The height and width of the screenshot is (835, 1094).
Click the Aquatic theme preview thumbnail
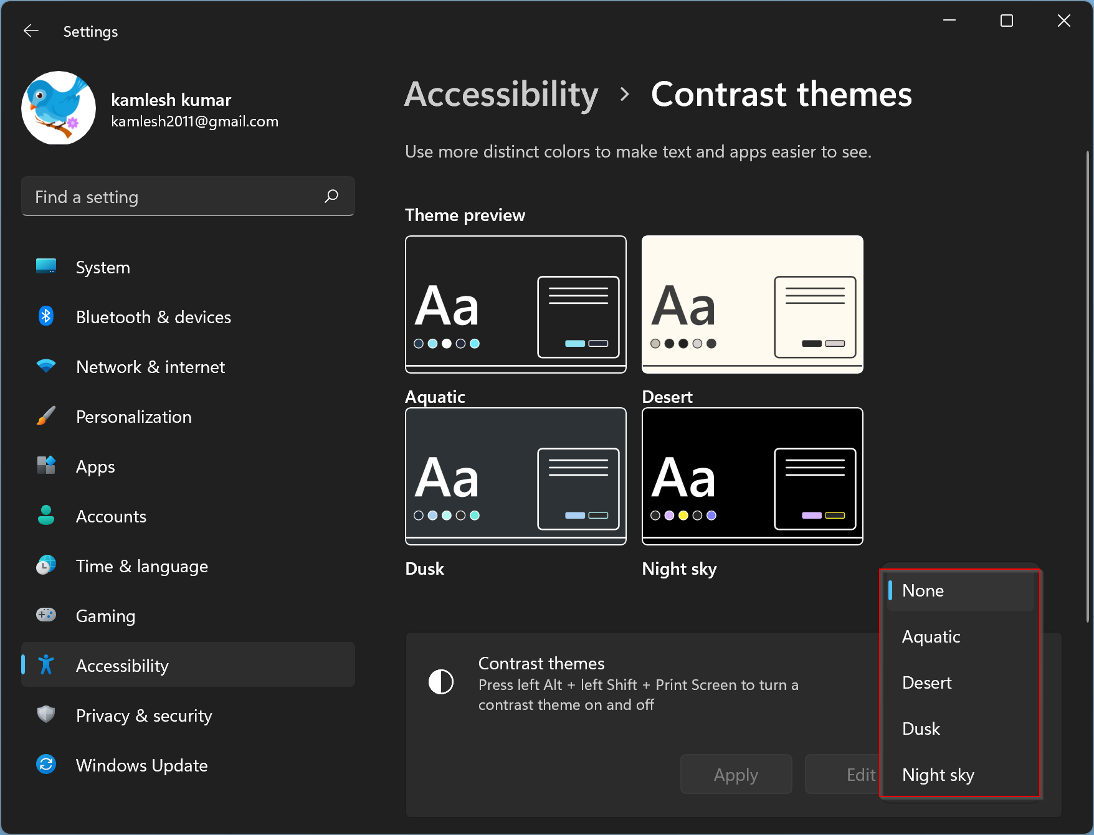tap(516, 304)
